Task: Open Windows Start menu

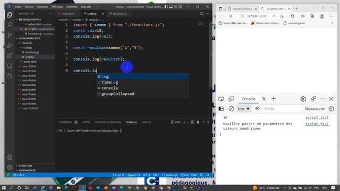Action: point(4,188)
